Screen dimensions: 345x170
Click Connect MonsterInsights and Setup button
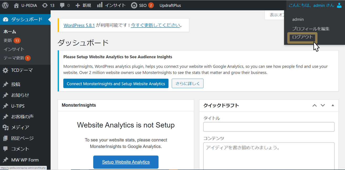tap(116, 84)
